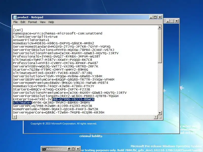
Task: Click the HomeBasicE key line
Action: [54, 86]
